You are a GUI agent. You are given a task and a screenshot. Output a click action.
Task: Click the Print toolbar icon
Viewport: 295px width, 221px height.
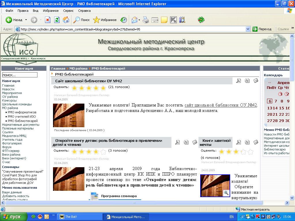(x=146, y=20)
